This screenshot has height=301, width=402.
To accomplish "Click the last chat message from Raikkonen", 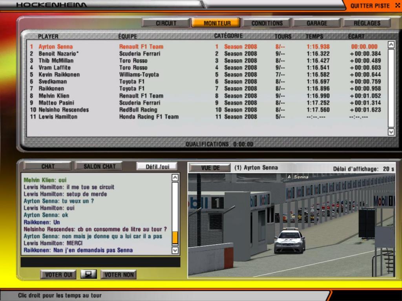I will (x=78, y=250).
